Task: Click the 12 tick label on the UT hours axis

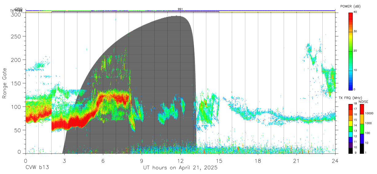Action: 180,161
